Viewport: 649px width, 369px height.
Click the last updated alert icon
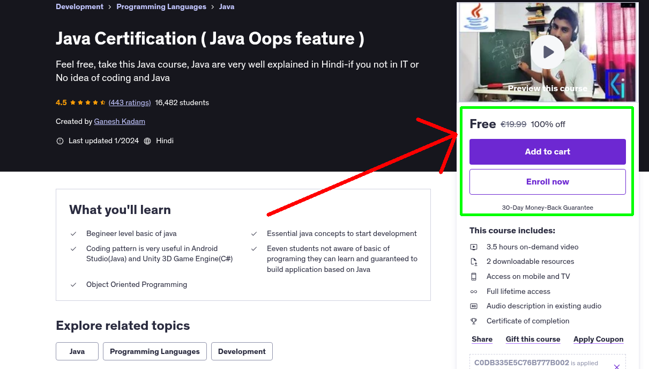[60, 141]
